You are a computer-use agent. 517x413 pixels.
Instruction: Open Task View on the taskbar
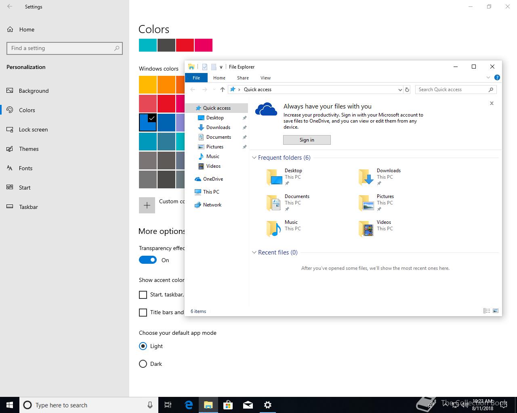[168, 405]
